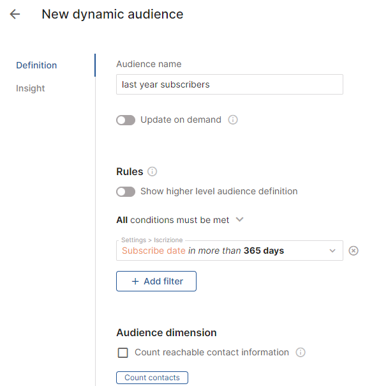Image resolution: width=365 pixels, height=386 pixels.
Task: Select the Definition tab
Action: coord(36,65)
